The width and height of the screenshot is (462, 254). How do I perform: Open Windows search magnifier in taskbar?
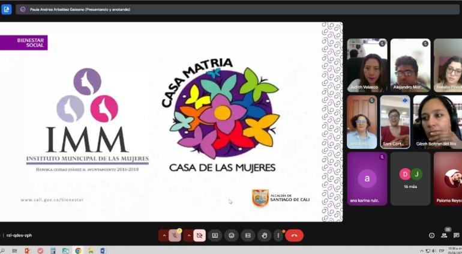click(2, 250)
